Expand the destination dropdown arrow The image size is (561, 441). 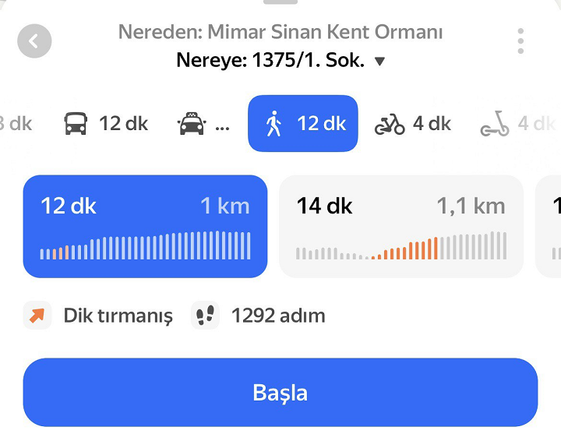click(x=380, y=61)
